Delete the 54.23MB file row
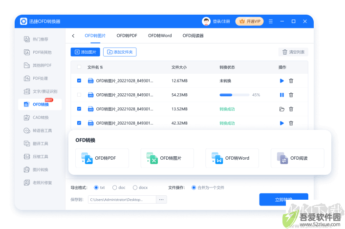 [291, 95]
